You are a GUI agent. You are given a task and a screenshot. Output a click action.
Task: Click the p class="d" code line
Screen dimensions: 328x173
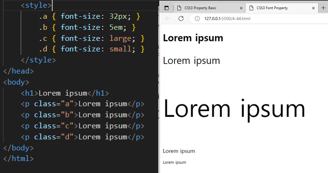82,137
